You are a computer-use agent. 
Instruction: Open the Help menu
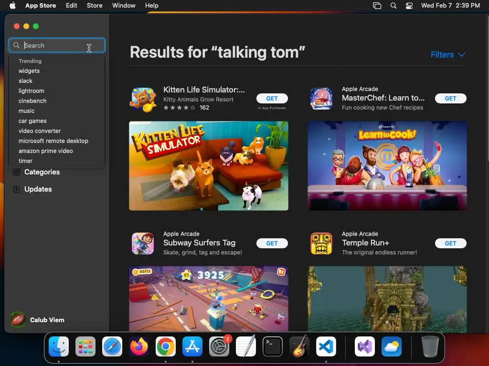click(x=151, y=5)
